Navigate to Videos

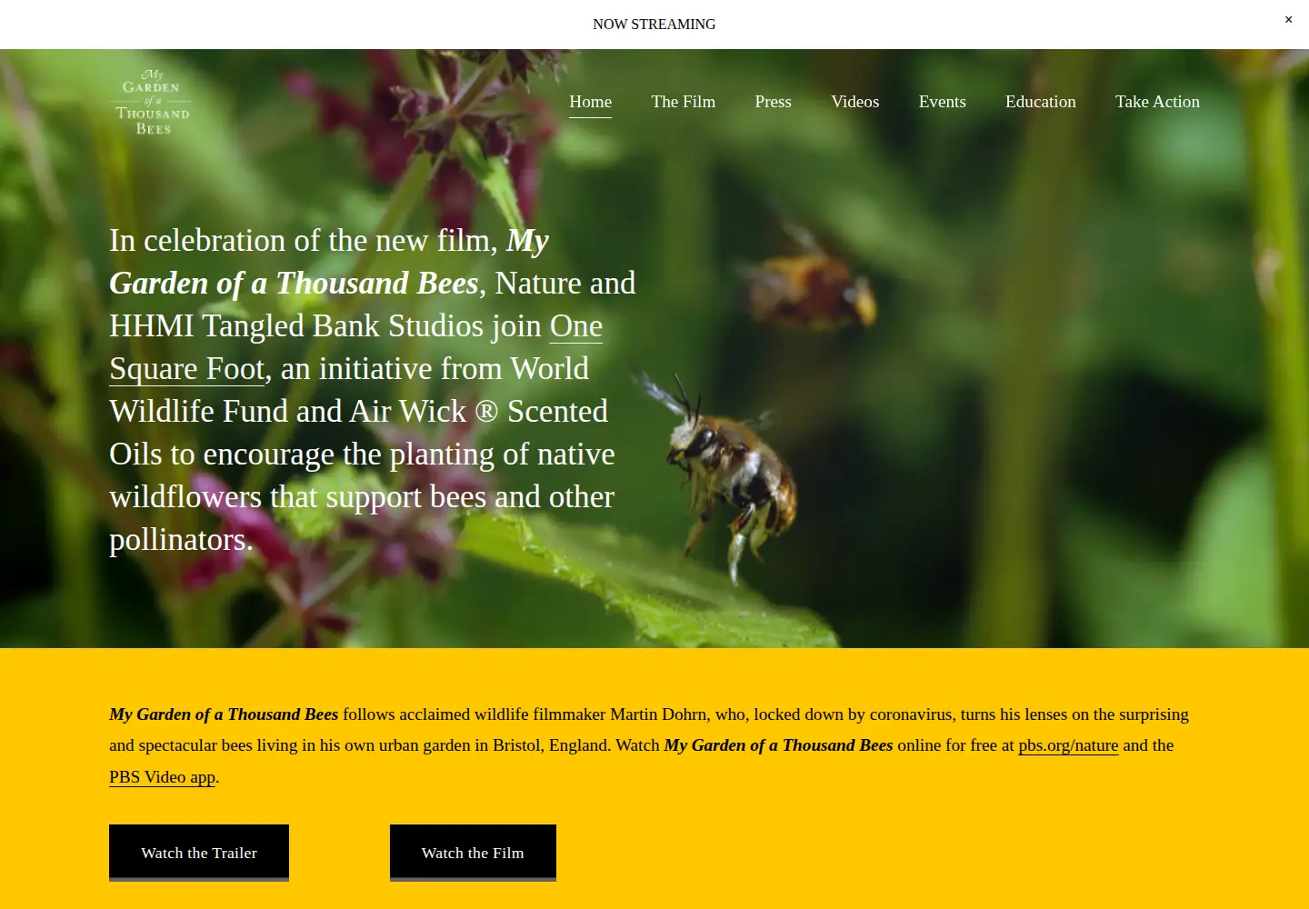[854, 102]
